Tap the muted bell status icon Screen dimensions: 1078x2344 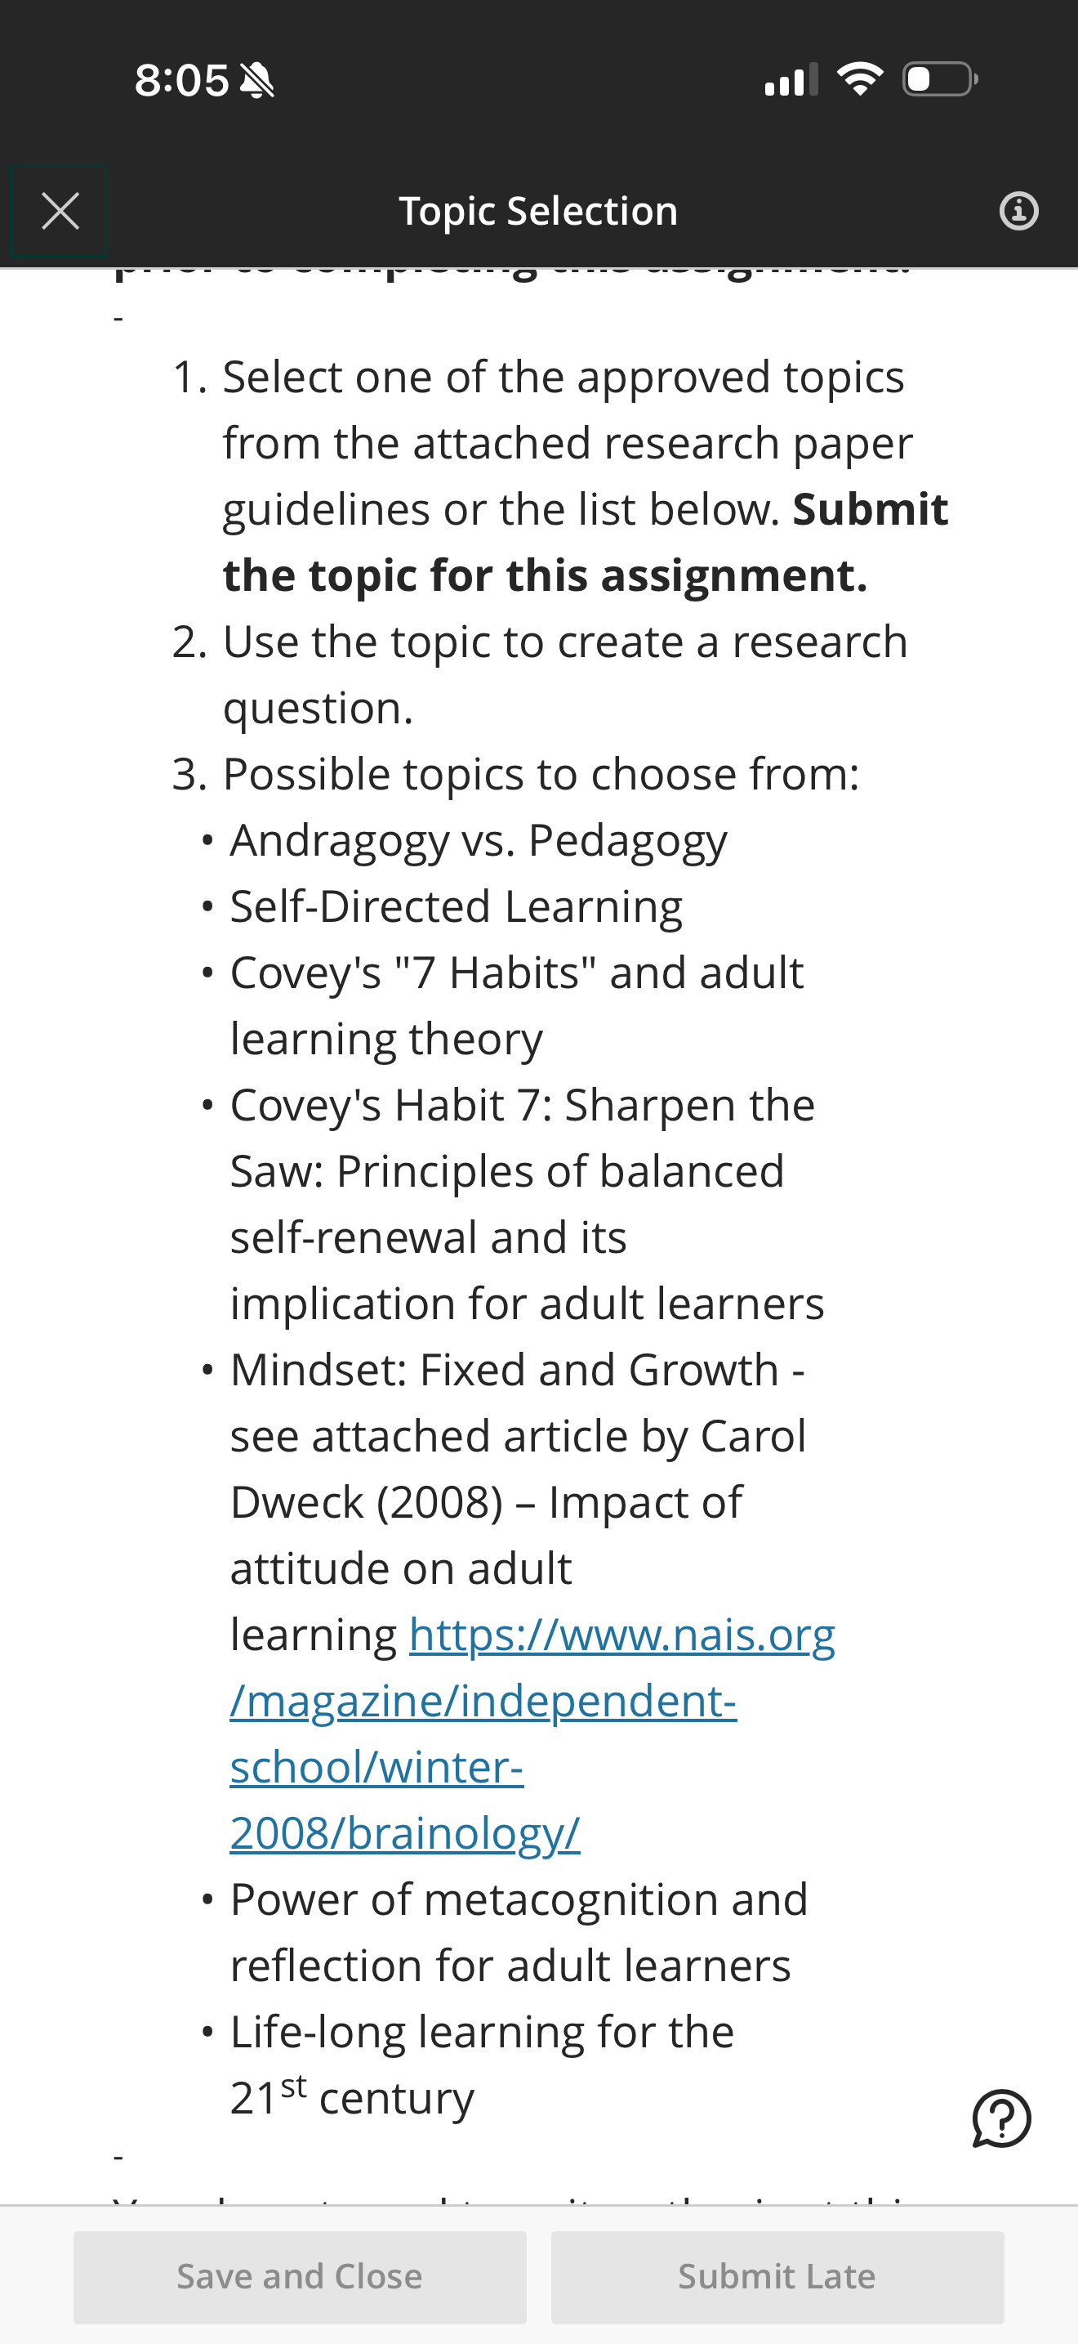tap(256, 81)
